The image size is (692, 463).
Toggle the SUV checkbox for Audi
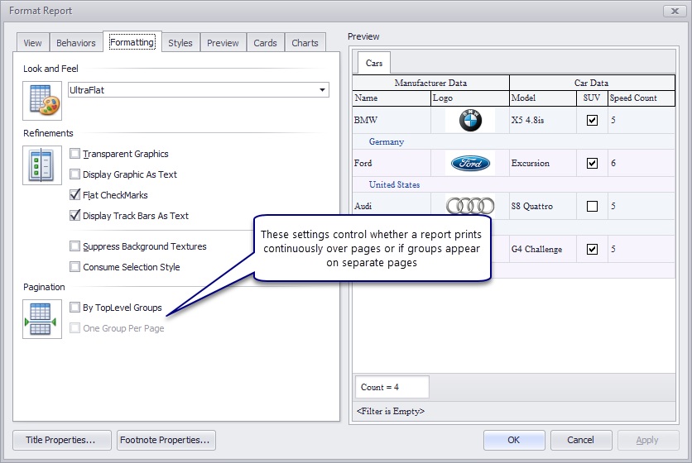[592, 207]
